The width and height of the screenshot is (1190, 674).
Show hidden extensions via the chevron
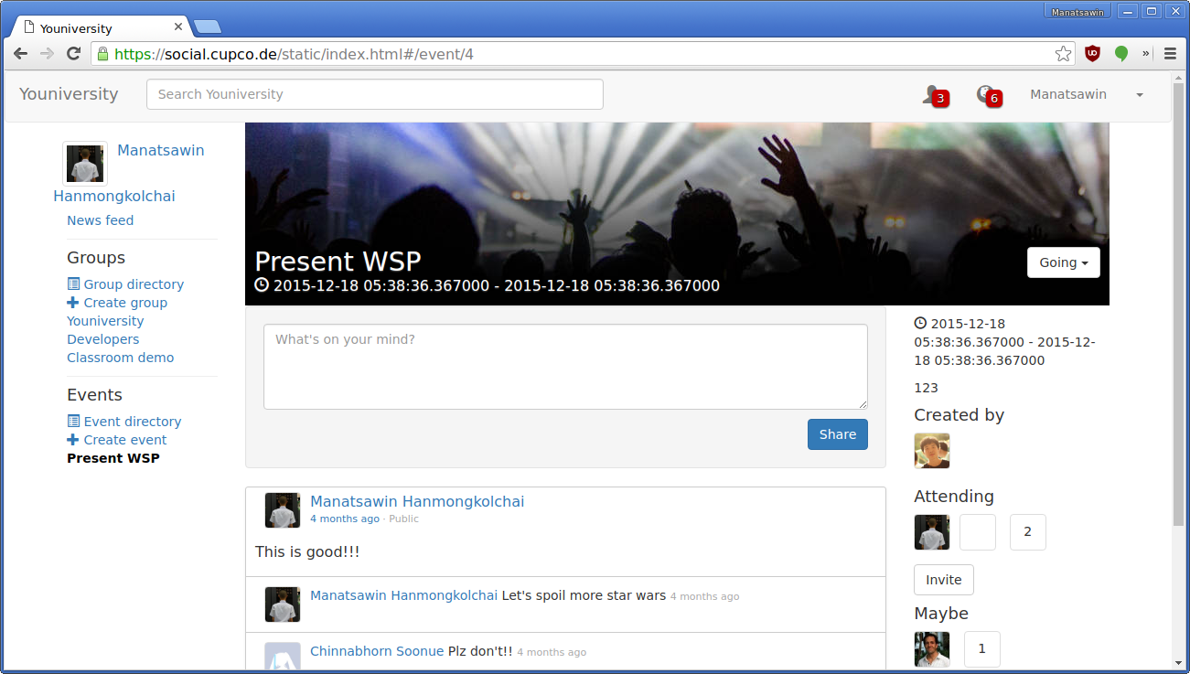coord(1146,54)
